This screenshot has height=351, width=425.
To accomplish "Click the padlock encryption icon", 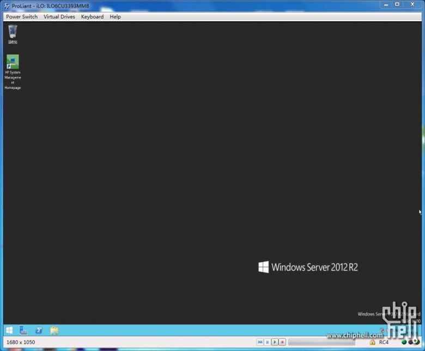I will click(372, 342).
